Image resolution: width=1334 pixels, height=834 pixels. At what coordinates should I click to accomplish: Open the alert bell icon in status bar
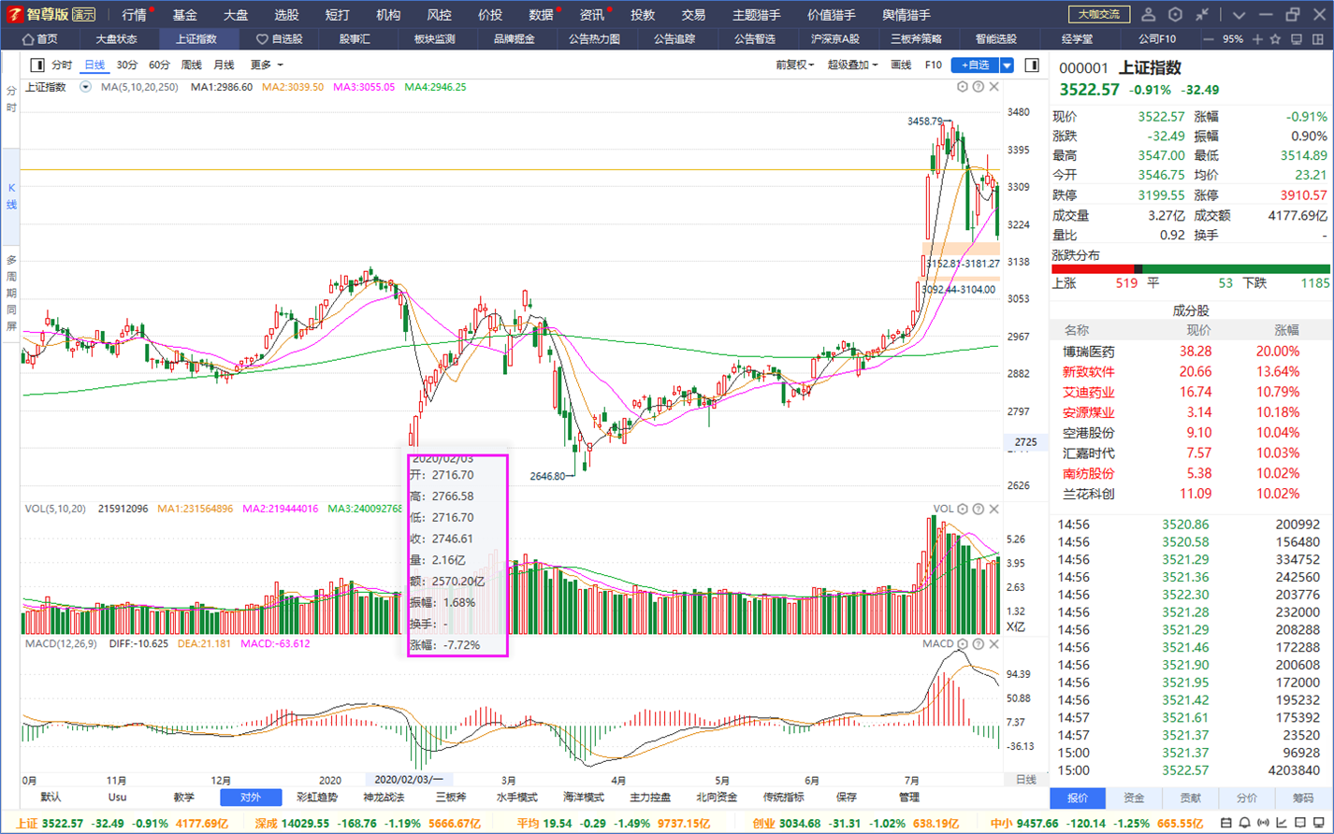[1244, 823]
